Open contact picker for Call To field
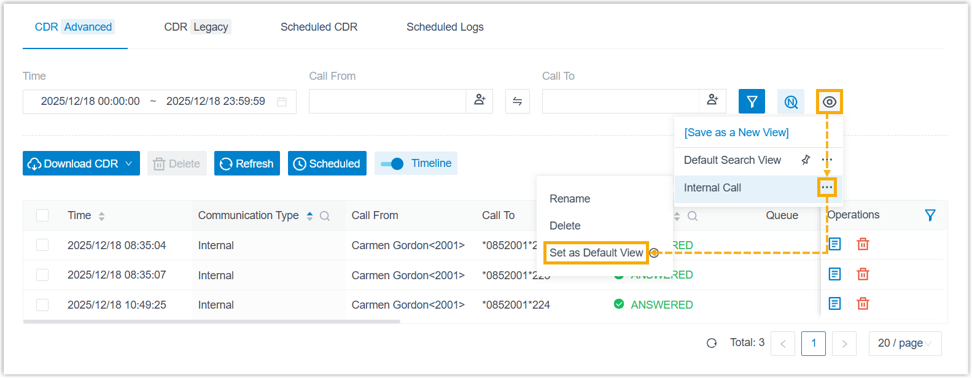The height and width of the screenshot is (378, 972). 712,101
